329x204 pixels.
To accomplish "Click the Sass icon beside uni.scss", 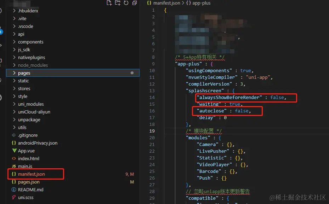I will 14,197.
